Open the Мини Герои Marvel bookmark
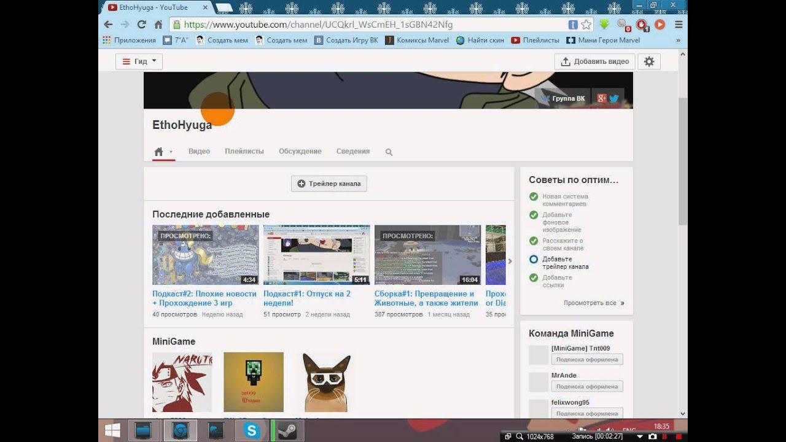Screen dimensions: 786x442 pos(603,41)
